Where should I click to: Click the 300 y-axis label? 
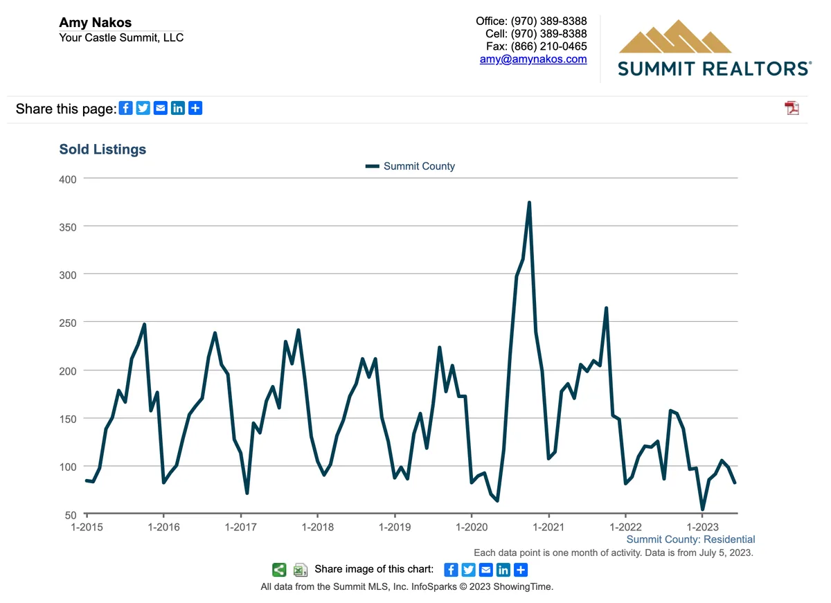[x=67, y=275]
